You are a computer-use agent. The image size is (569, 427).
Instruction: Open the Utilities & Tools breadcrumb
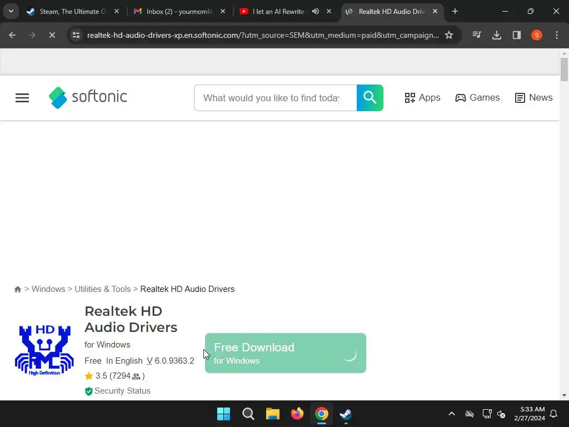click(103, 289)
